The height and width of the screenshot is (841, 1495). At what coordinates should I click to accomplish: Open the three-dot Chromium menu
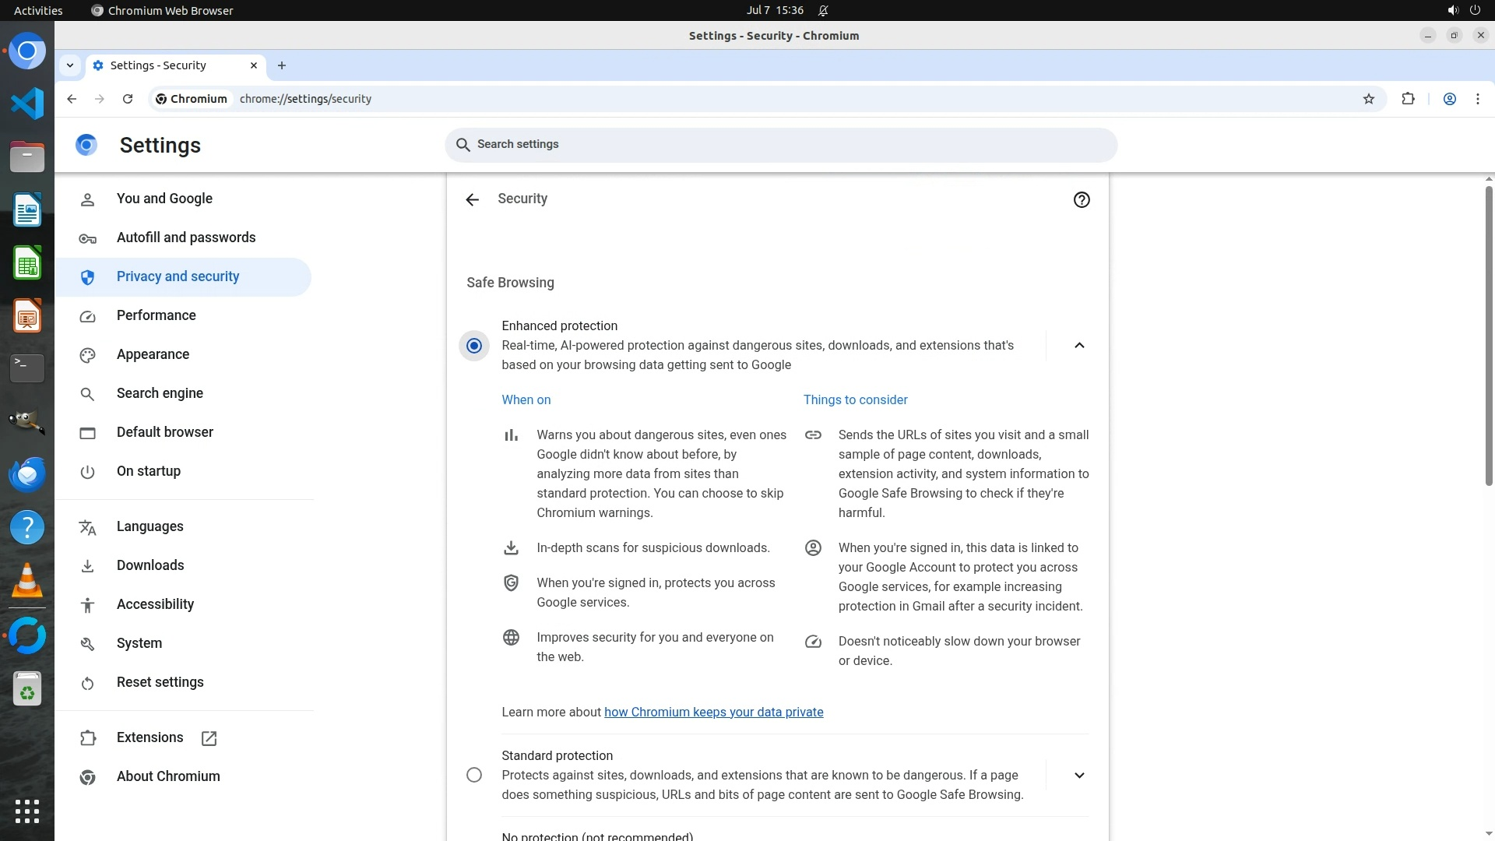point(1477,99)
